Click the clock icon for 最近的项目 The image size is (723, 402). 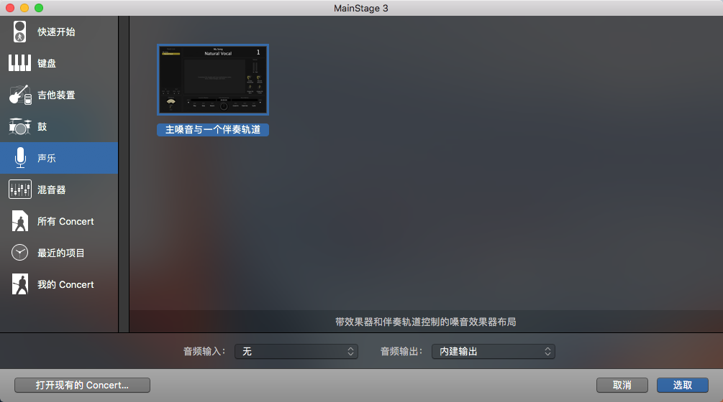click(20, 253)
